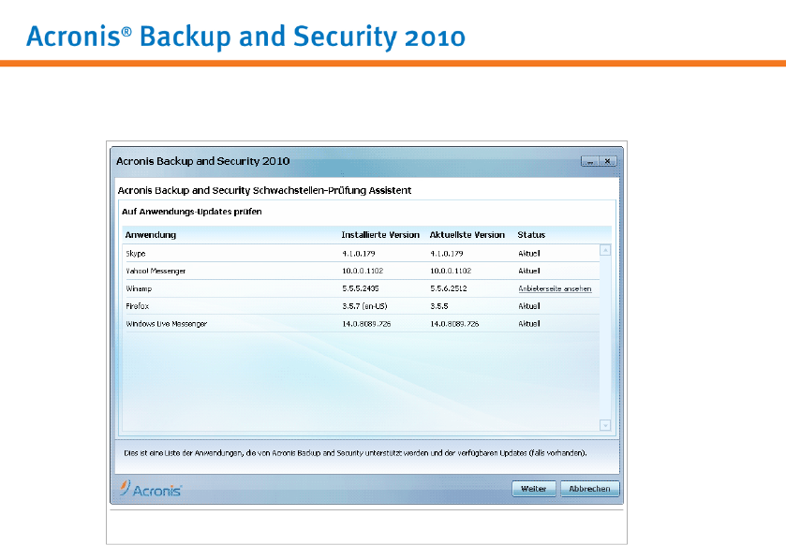
Task: Sort by the Aktuellste Version column header
Action: pyautogui.click(x=467, y=234)
